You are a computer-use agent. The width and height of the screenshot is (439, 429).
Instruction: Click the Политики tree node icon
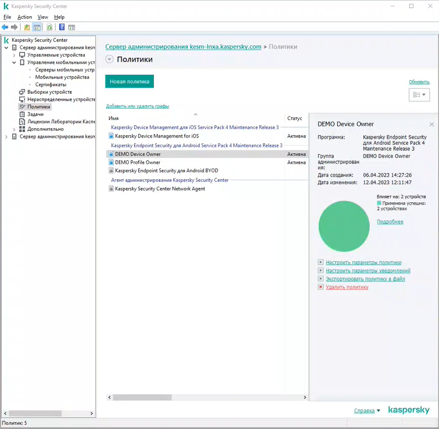tap(22, 107)
